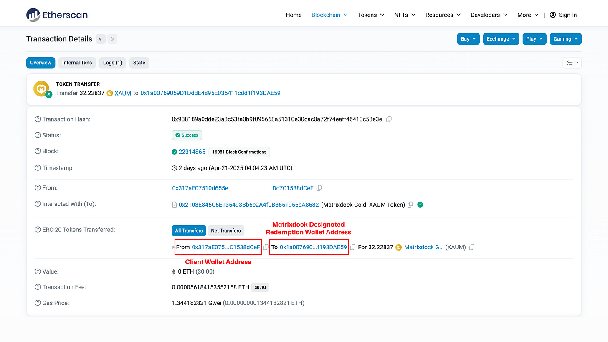Image resolution: width=608 pixels, height=342 pixels.
Task: Copy the Matrixdock G... (XAUM) token address
Action: coord(472,247)
